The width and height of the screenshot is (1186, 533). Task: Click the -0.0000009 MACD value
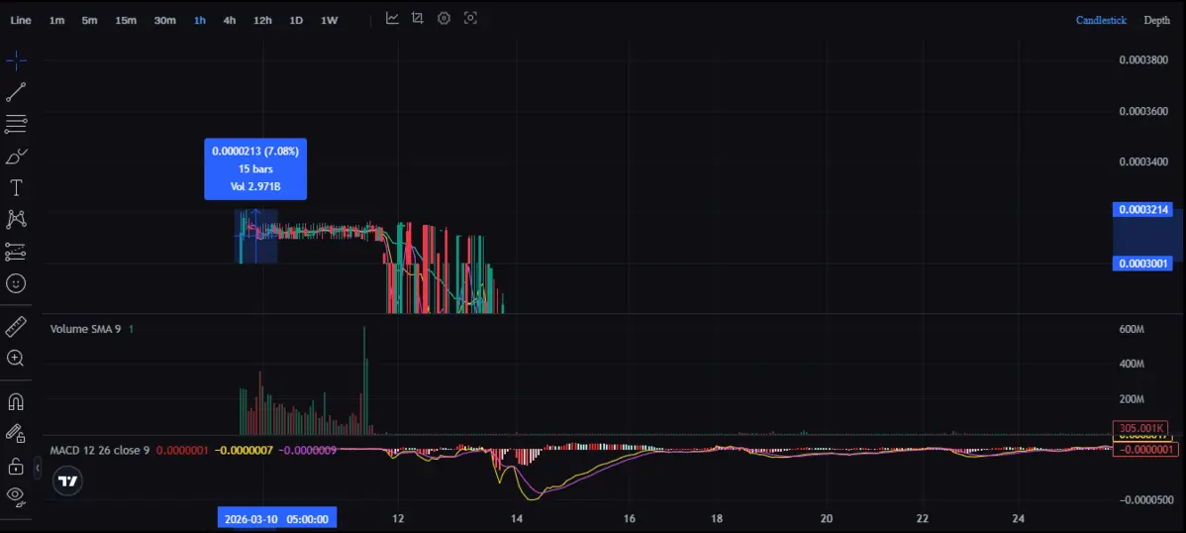[x=308, y=451]
